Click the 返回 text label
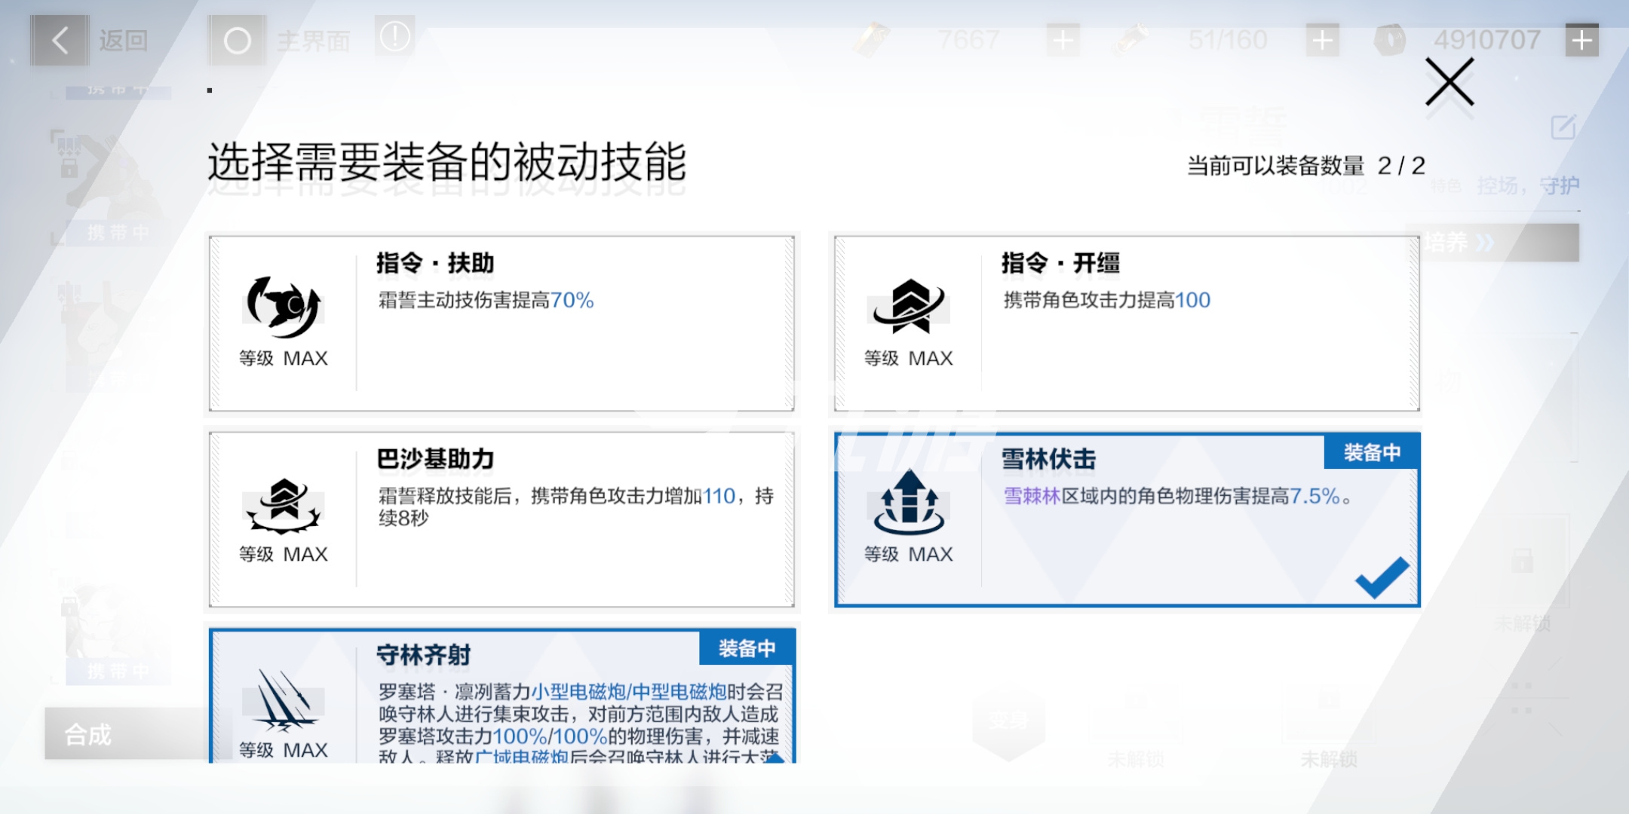Image resolution: width=1629 pixels, height=814 pixels. point(123,41)
